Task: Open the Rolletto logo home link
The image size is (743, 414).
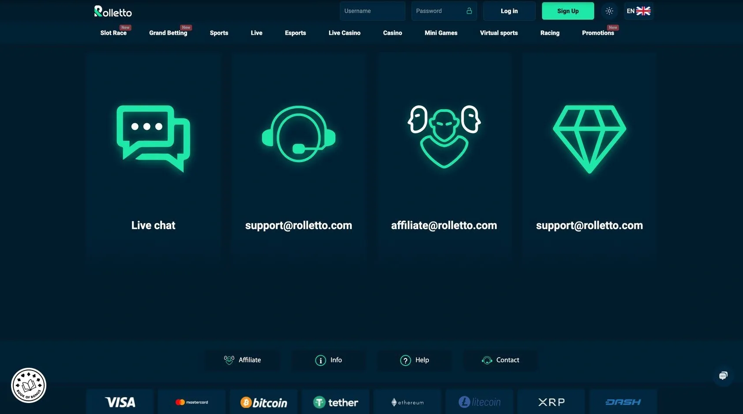Action: 113,11
